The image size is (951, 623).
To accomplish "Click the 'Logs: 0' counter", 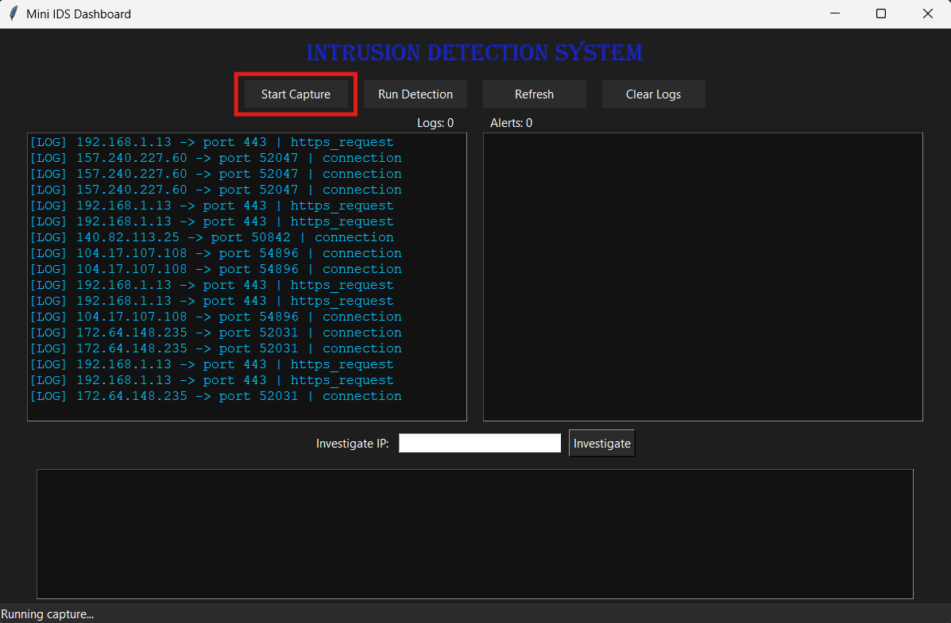I will point(435,123).
